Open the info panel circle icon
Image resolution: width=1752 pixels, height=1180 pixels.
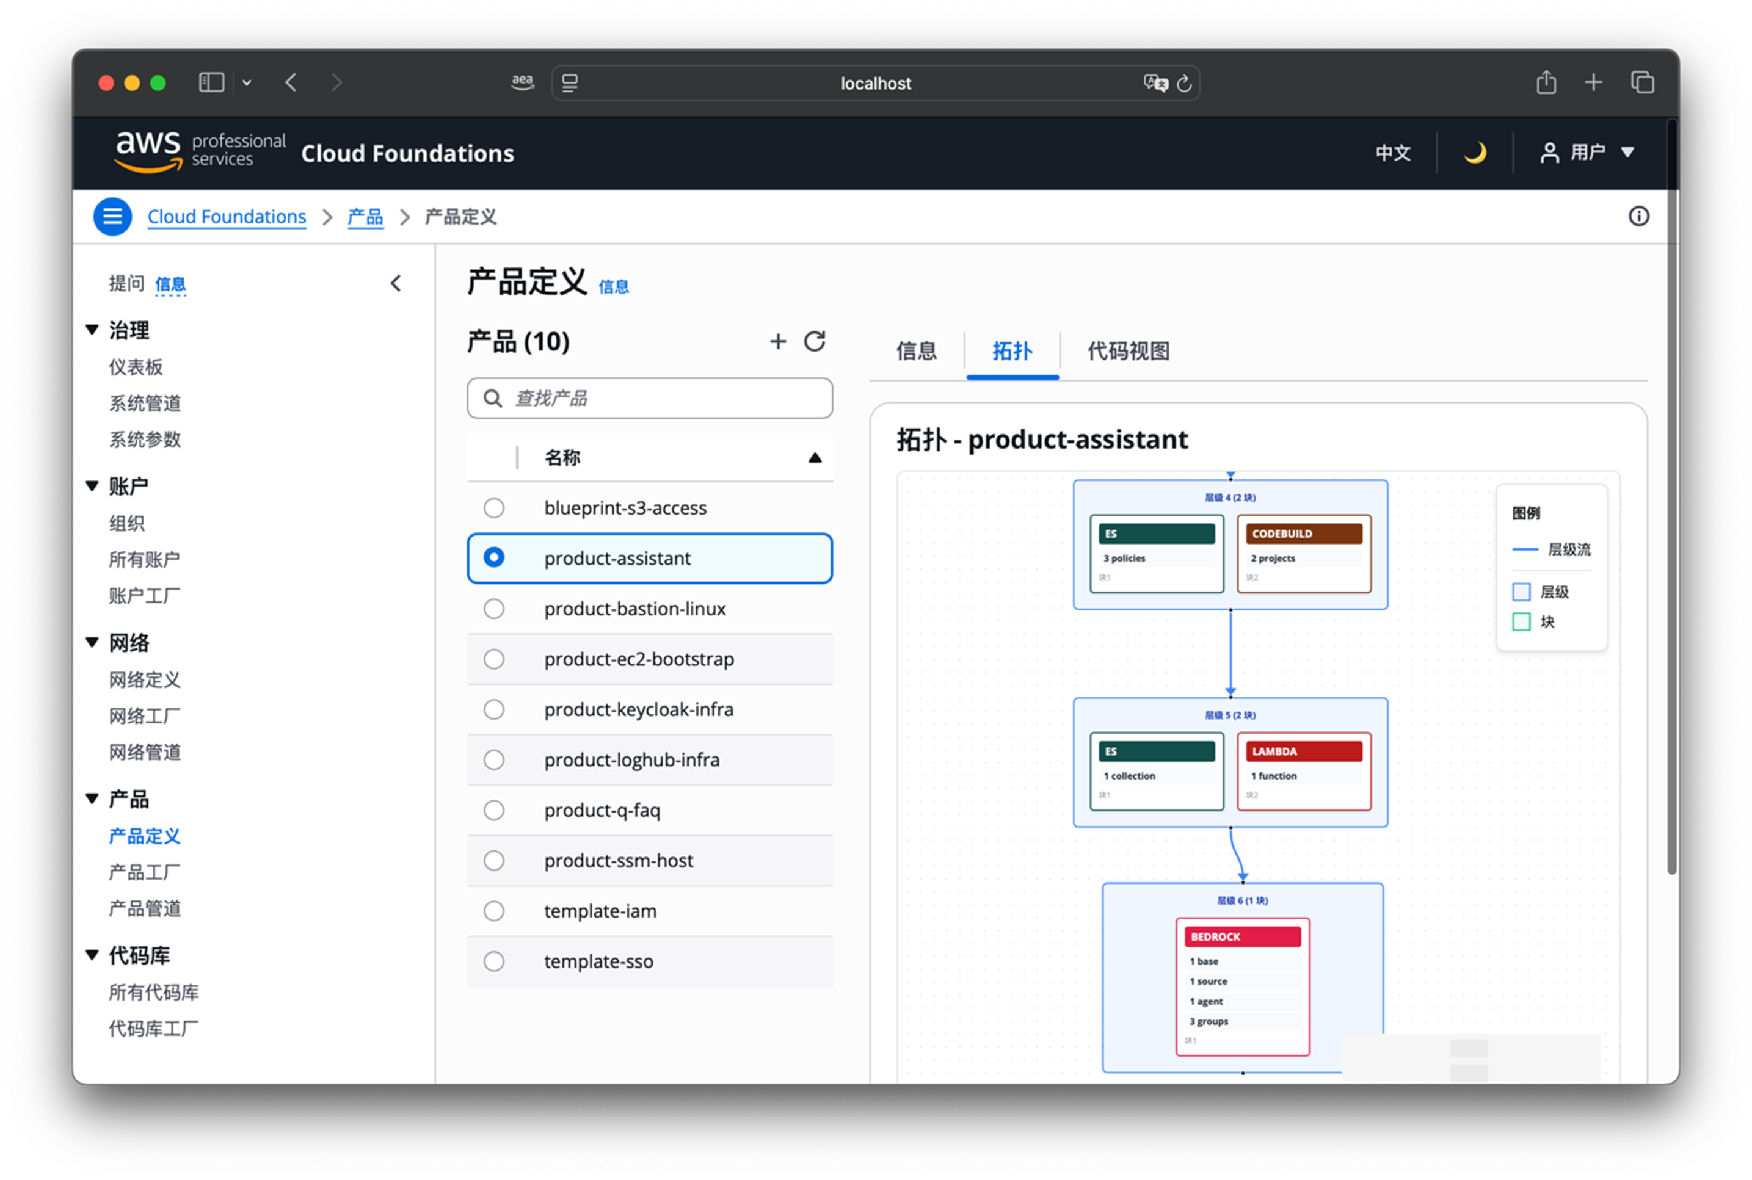1638,217
